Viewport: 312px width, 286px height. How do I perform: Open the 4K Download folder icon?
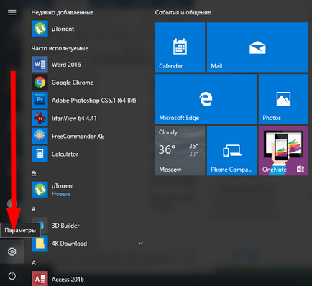click(40, 243)
